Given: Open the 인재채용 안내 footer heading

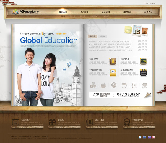Looking at the screenshot, I should pyautogui.click(x=138, y=120).
